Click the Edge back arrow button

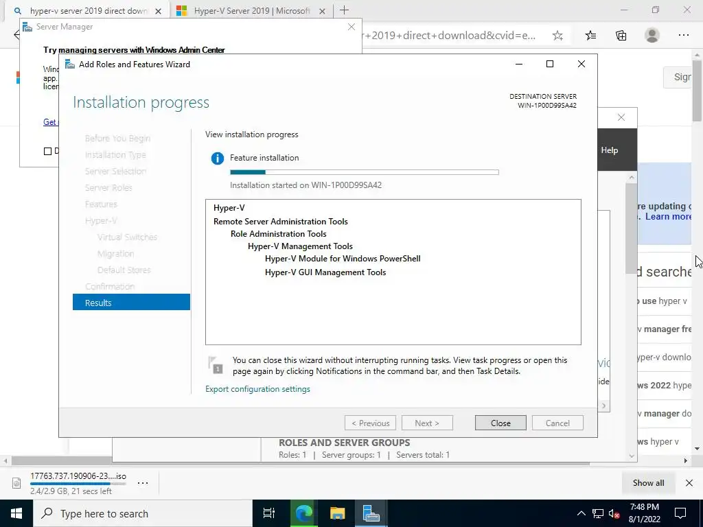tap(16, 35)
